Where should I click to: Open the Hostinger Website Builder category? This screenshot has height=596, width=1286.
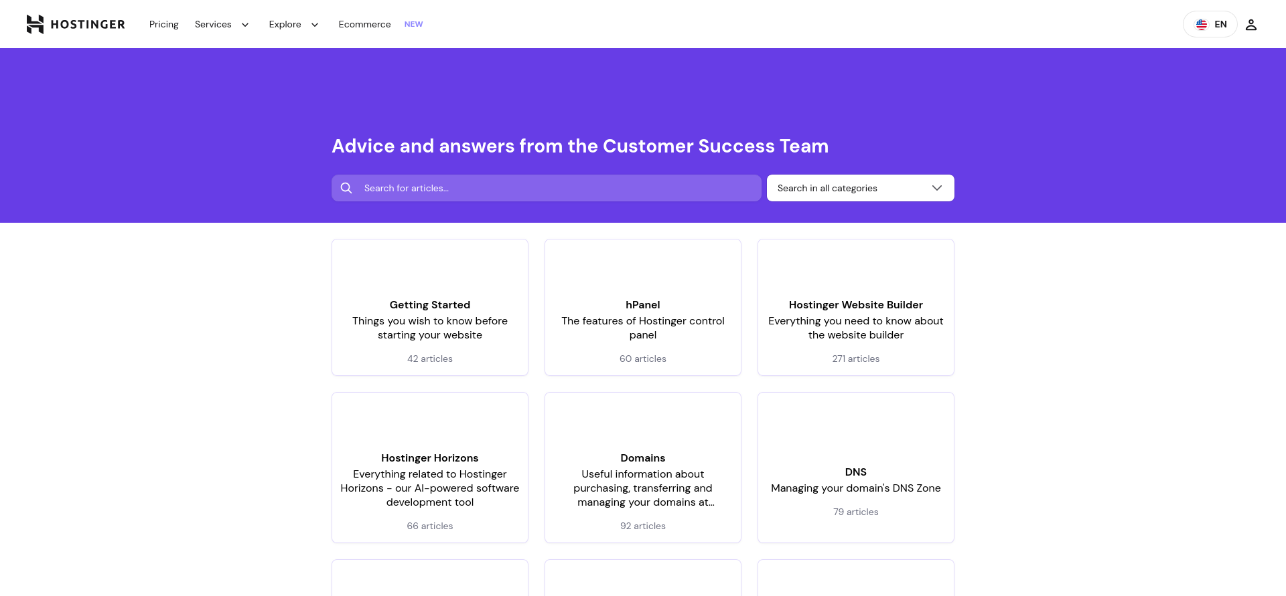[x=856, y=307]
